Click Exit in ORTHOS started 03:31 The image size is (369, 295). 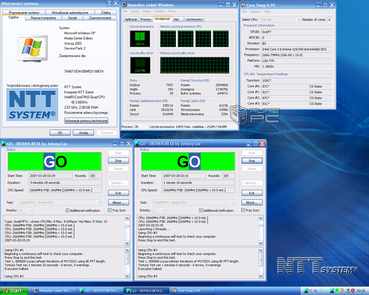click(x=252, y=193)
